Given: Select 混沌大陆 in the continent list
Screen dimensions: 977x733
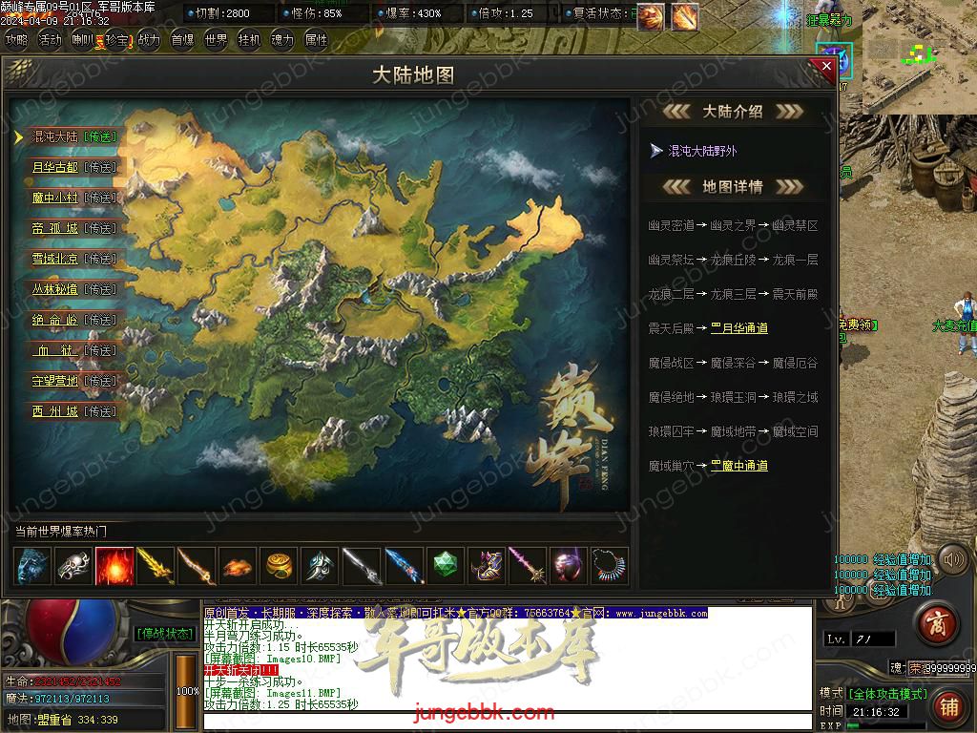Looking at the screenshot, I should [x=55, y=136].
